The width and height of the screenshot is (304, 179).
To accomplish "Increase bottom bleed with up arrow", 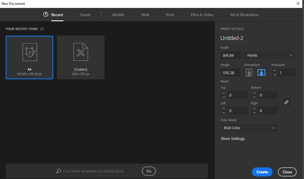I will pos(254,93).
